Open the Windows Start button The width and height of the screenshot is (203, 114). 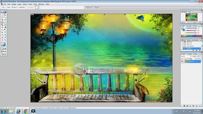[x=3, y=111]
